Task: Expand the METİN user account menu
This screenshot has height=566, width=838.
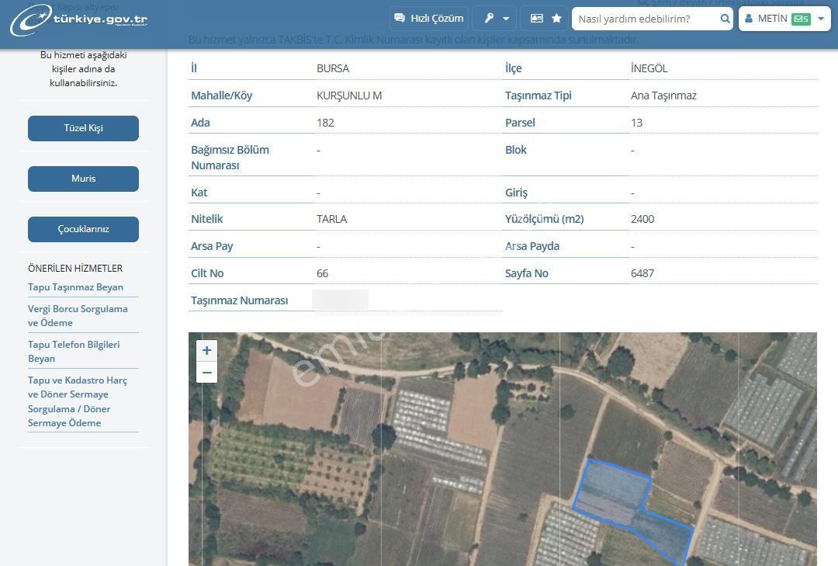Action: [x=821, y=19]
